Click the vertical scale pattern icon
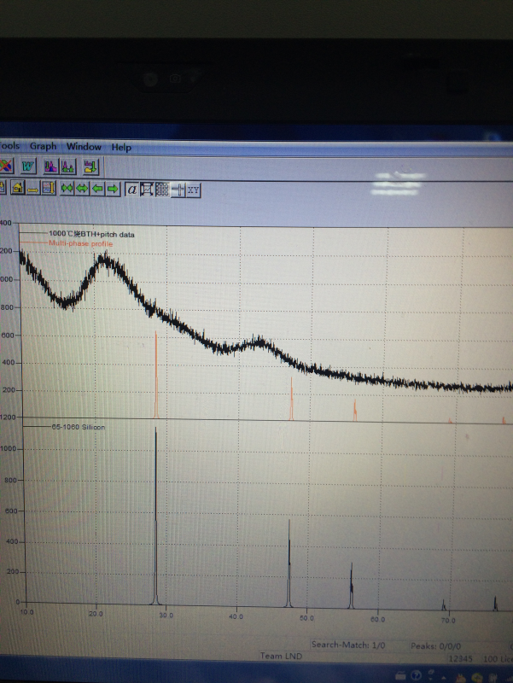Viewport: 513px width, 683px height. 49,189
